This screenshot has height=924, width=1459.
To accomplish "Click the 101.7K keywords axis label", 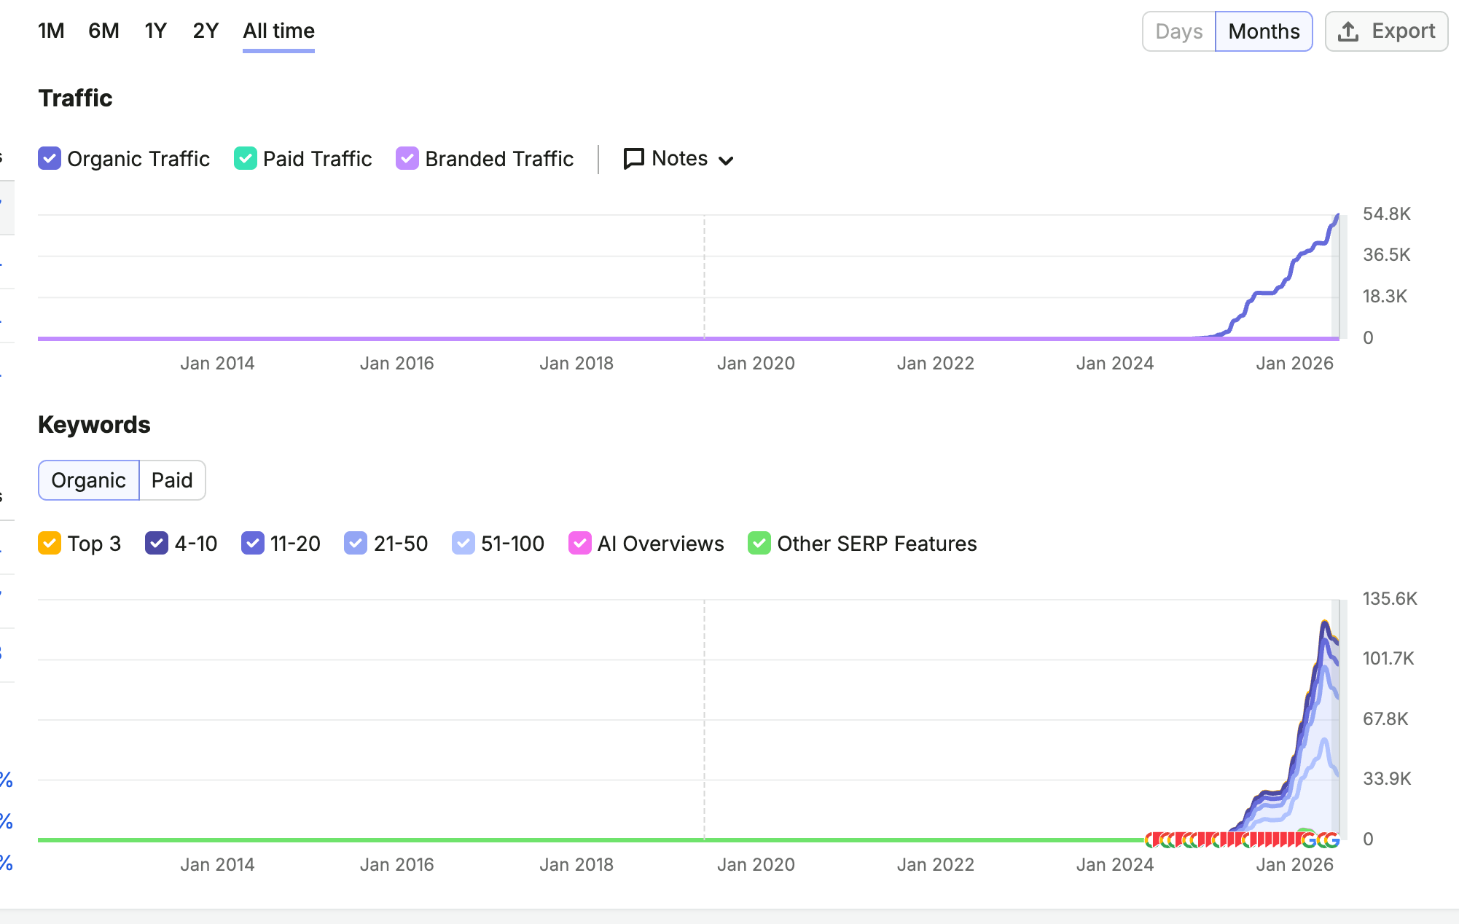I will (1388, 658).
